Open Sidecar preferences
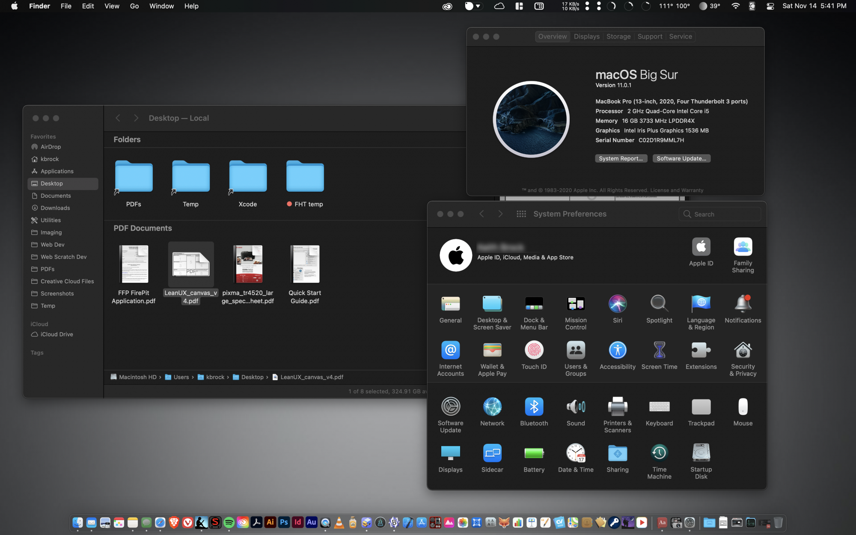This screenshot has height=535, width=856. (492, 453)
